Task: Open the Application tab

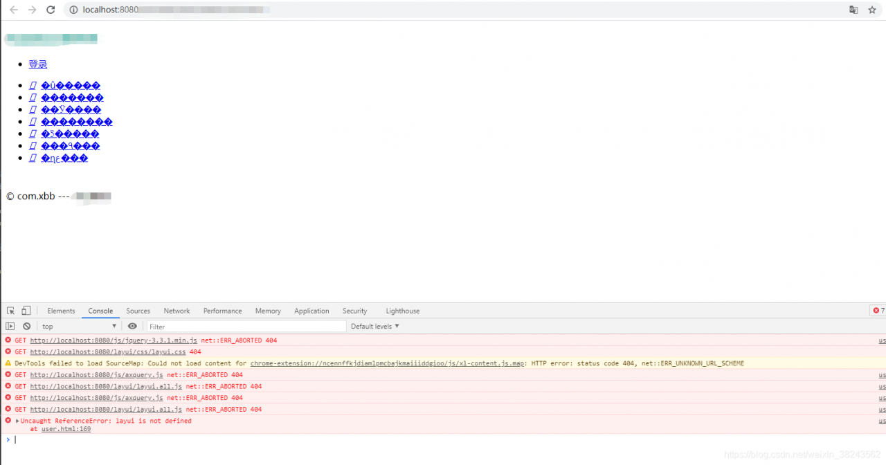Action: pyautogui.click(x=311, y=311)
